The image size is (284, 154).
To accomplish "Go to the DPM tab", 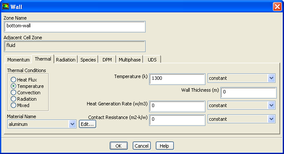I will pyautogui.click(x=107, y=60).
